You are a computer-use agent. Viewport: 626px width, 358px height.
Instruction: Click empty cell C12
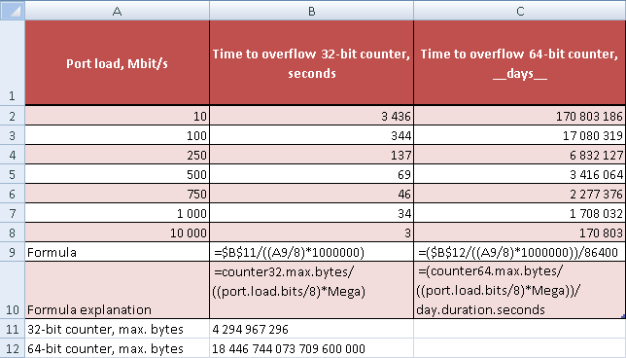pos(520,348)
